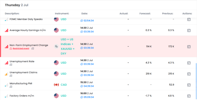Click the red impact bars for Unemployment Rate
The width and height of the screenshot is (197, 100).
click(7, 63)
